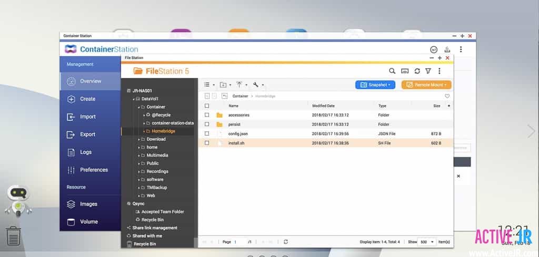
Task: Click the create folder toolbar icon
Action: coord(223,85)
